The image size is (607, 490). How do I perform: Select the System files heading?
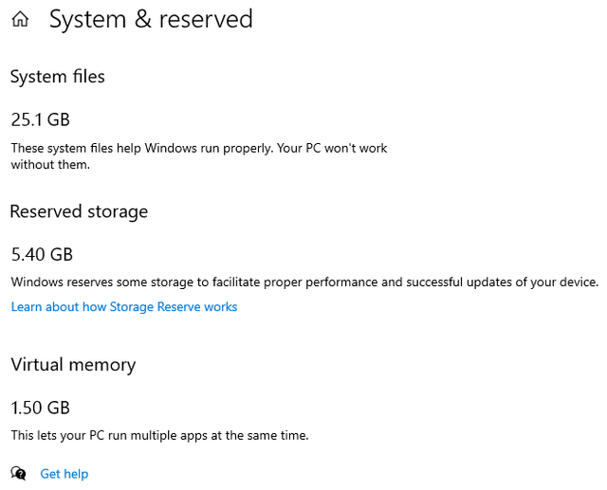pyautogui.click(x=57, y=77)
